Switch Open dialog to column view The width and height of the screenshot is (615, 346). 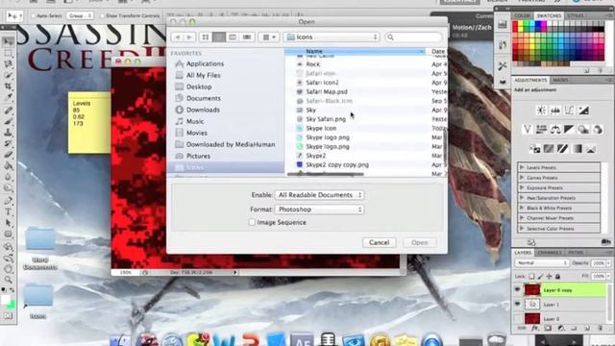coord(233,37)
